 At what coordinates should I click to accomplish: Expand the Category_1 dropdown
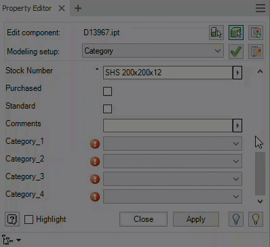tap(172, 143)
